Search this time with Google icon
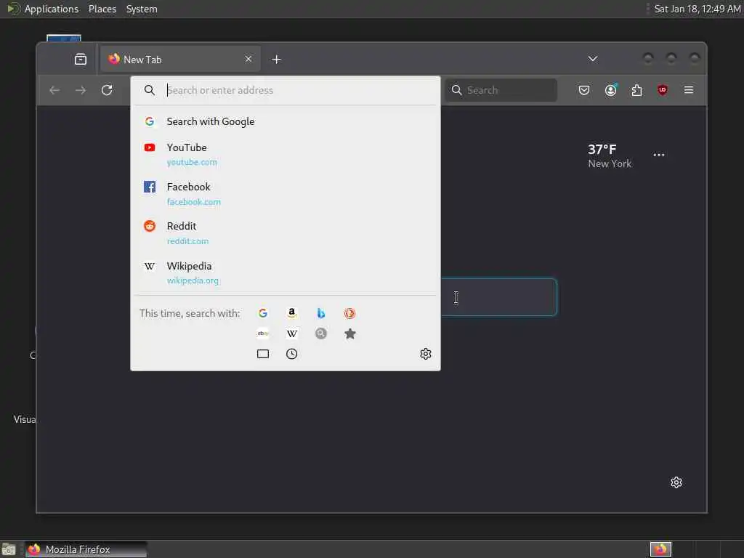The height and width of the screenshot is (558, 744). [x=263, y=313]
